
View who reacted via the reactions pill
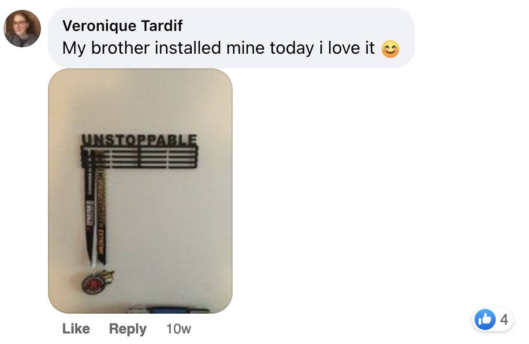[493, 319]
